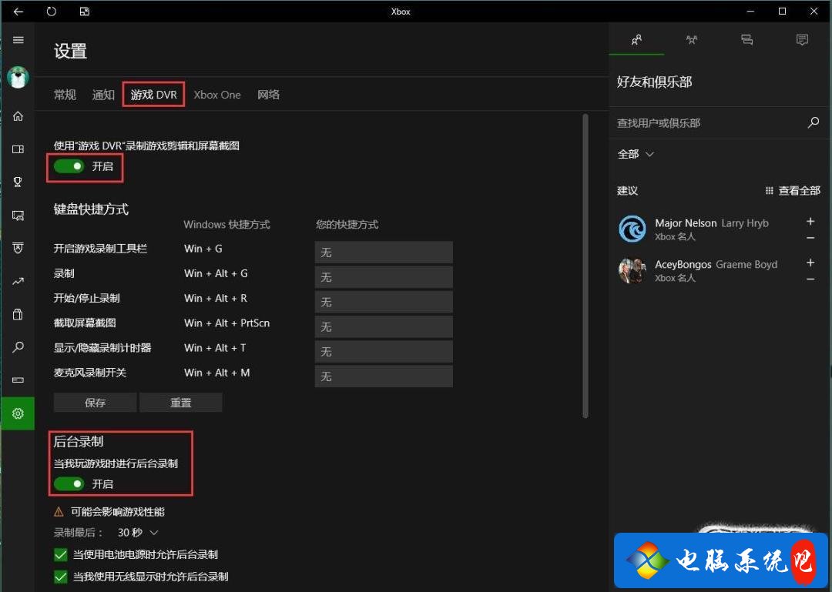Click the Win + Alt + R shortcut text
This screenshot has height=592, width=832.
[216, 298]
